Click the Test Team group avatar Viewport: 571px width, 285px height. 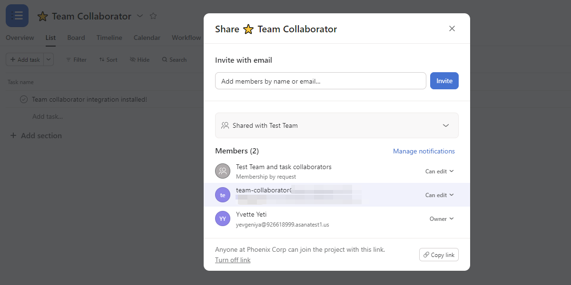pos(223,171)
